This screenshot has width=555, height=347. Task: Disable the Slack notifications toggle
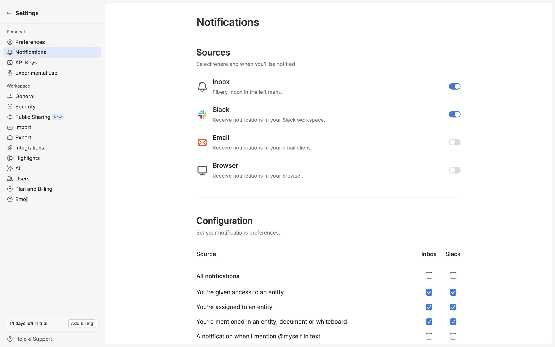(x=454, y=115)
